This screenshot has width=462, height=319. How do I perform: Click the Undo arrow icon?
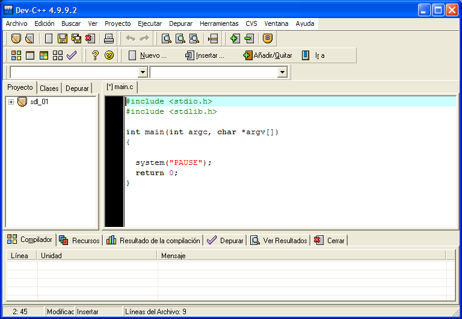[131, 39]
